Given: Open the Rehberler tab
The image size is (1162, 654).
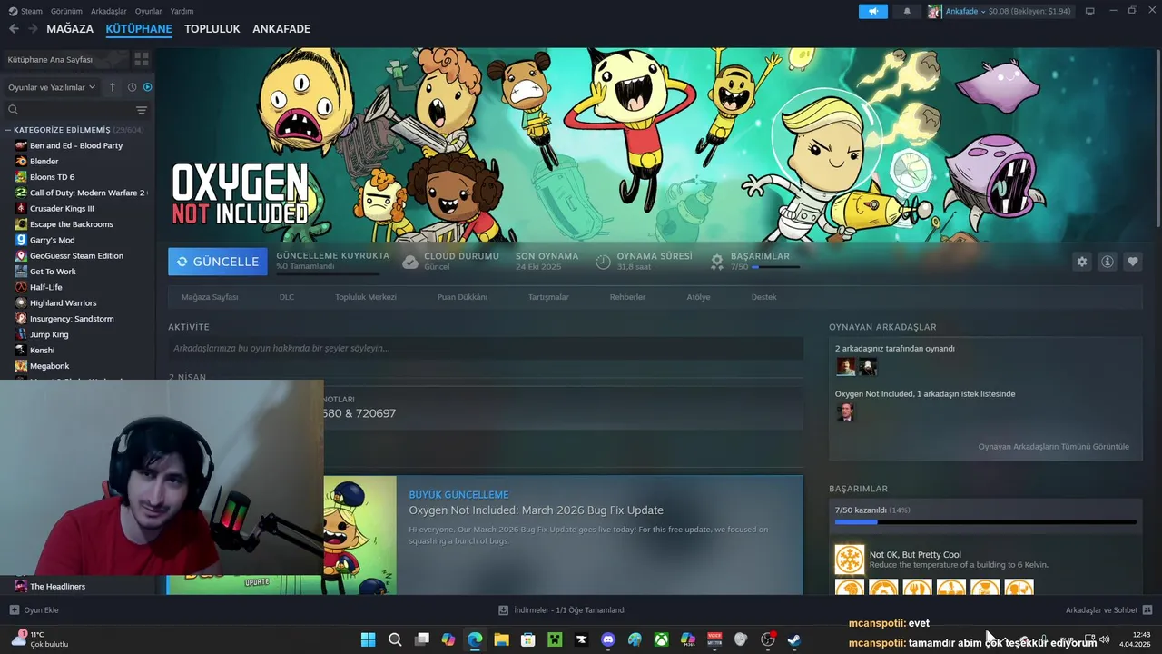Looking at the screenshot, I should click(627, 297).
